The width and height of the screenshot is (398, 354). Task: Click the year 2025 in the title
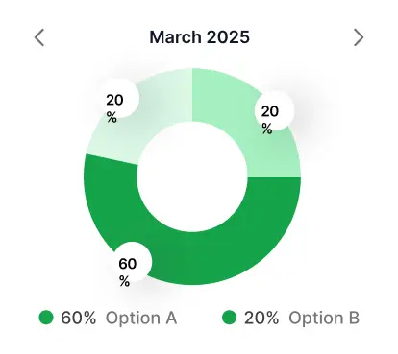point(228,37)
